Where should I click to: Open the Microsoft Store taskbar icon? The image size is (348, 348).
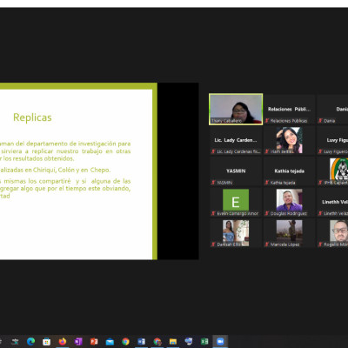46,341
